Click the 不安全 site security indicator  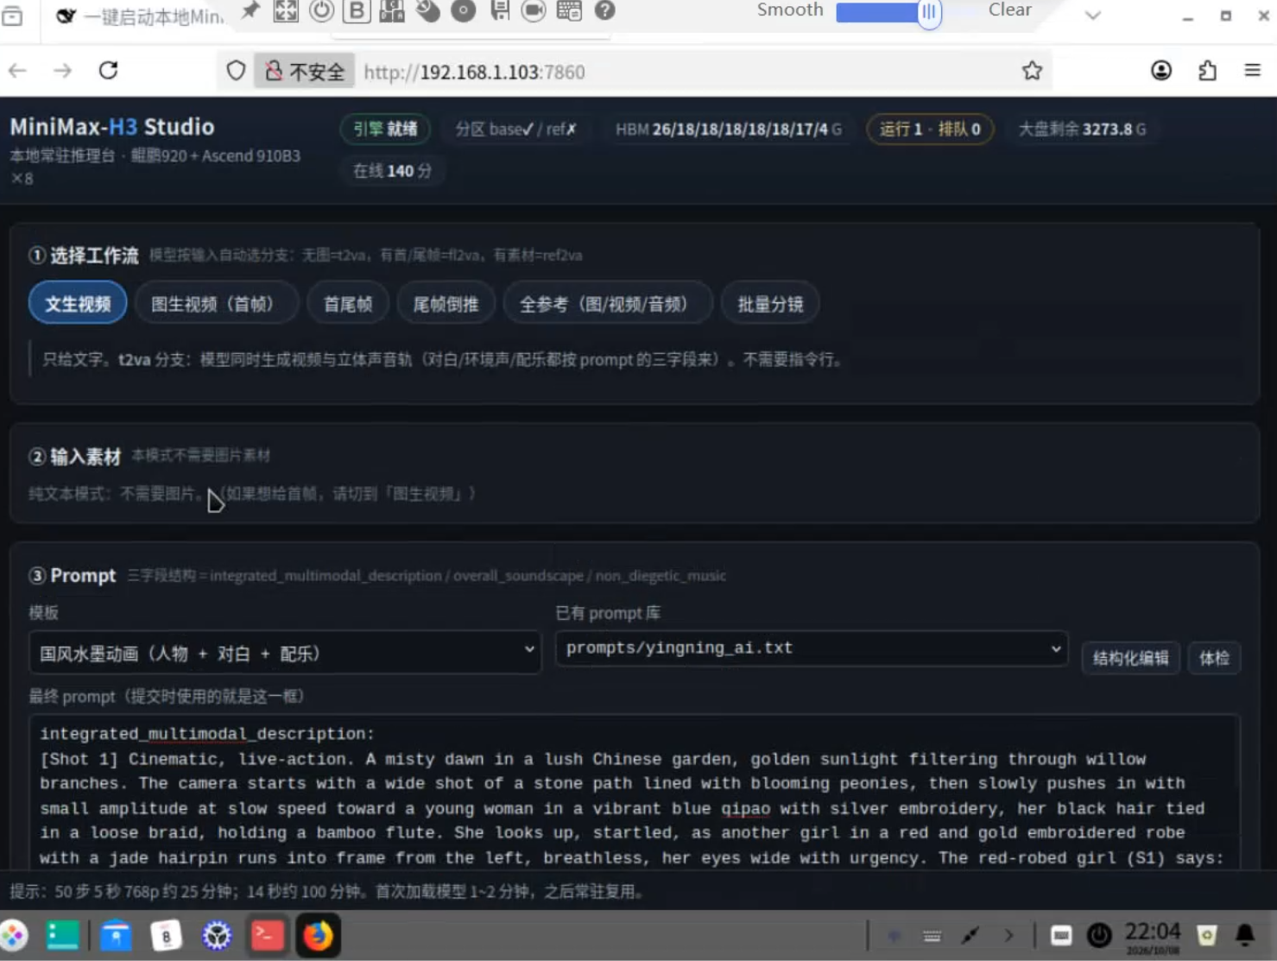click(x=304, y=72)
